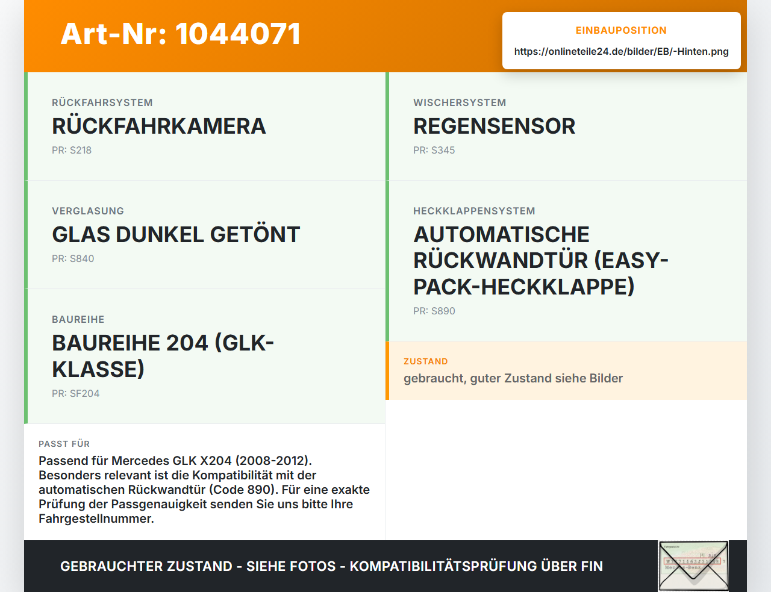Click the WISCHERSYSTEM category label
The width and height of the screenshot is (771, 592).
460,102
